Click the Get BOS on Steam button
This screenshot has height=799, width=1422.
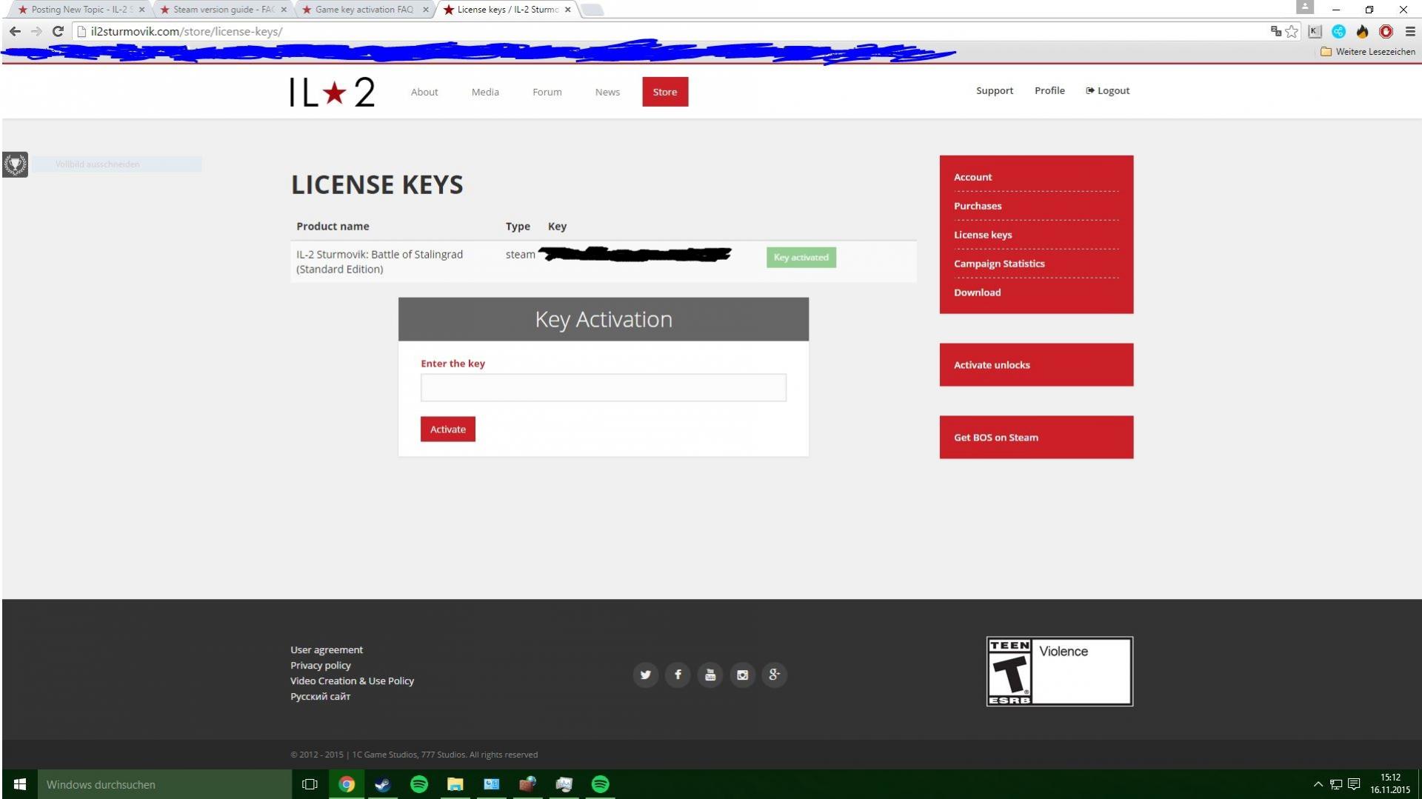pos(1036,437)
